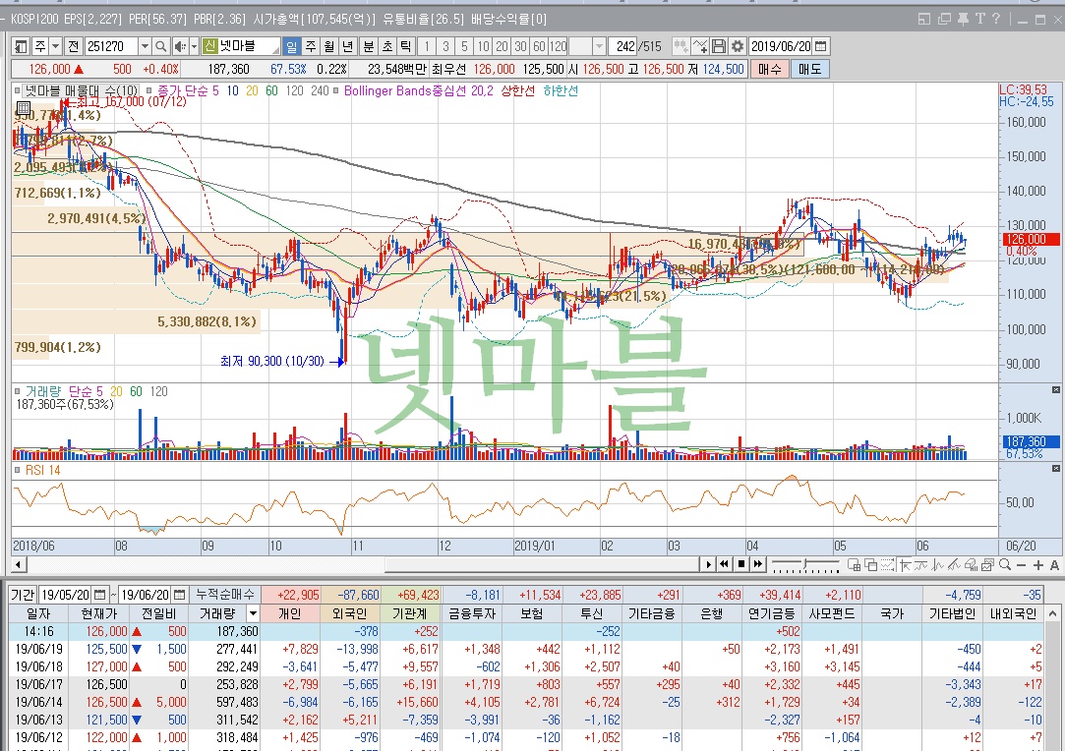Click the chart layout icon at toolbar start

tap(21, 46)
